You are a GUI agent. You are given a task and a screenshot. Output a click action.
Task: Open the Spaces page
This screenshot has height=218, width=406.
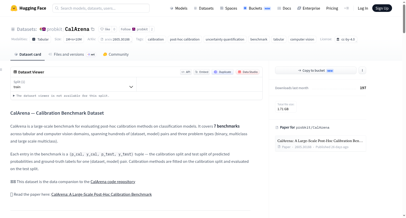pos(228,8)
